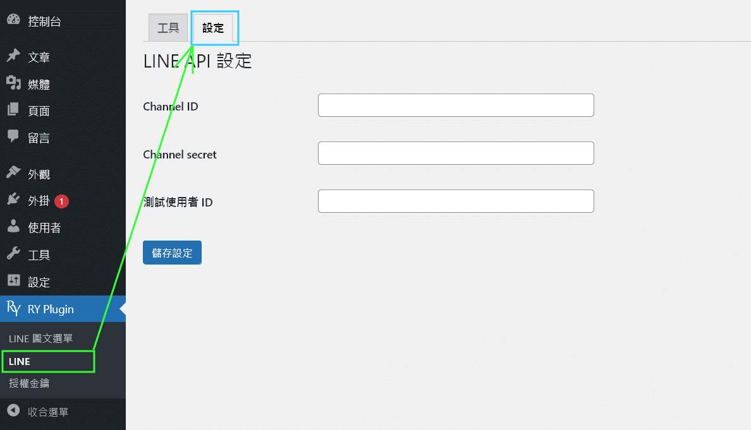Switch to the 工具 tab
Screen dimensions: 751x430
click(168, 28)
